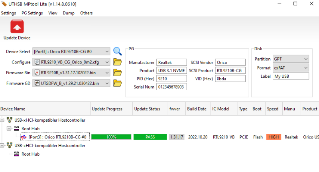Click the Update Progress column header

106,109
